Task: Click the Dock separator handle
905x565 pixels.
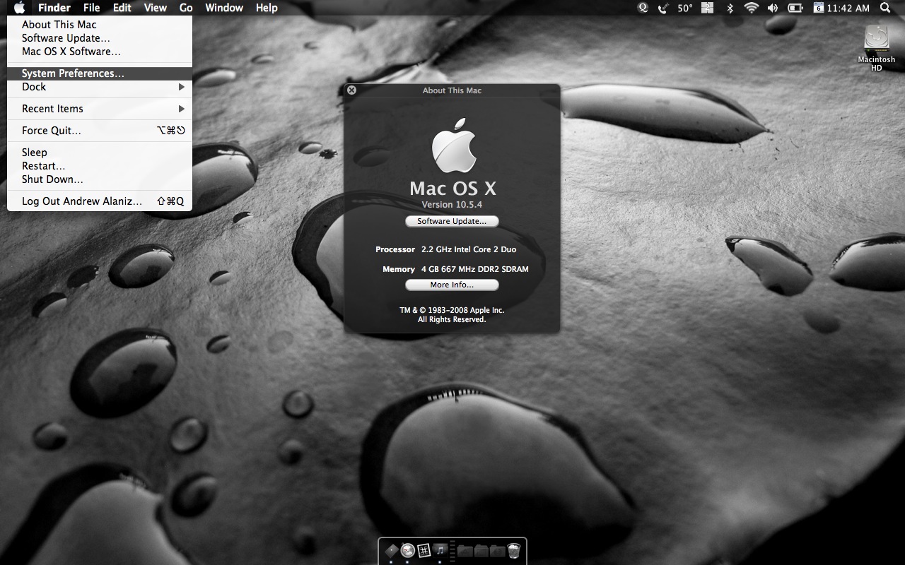Action: (x=452, y=550)
